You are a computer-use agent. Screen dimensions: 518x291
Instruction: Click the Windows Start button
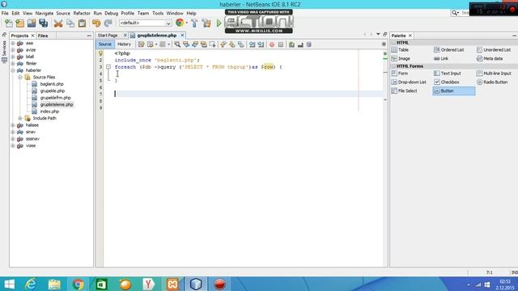tap(9, 284)
